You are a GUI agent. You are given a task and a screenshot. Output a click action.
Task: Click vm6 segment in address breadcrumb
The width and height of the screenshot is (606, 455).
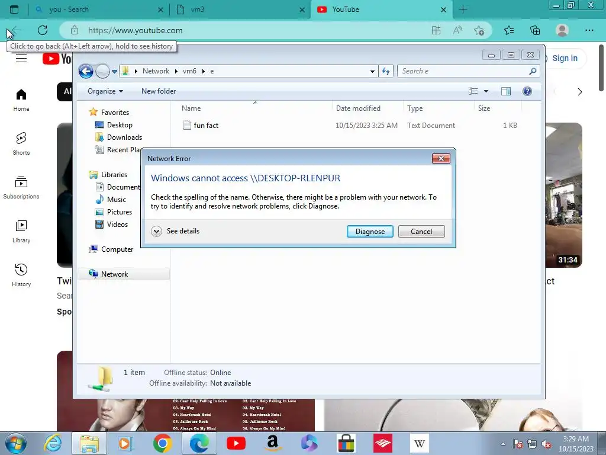(x=189, y=71)
